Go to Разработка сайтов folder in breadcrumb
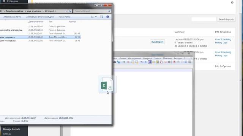 pyautogui.click(x=14, y=11)
